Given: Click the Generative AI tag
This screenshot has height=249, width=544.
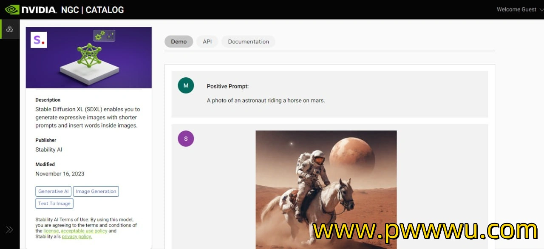Looking at the screenshot, I should coord(54,192).
